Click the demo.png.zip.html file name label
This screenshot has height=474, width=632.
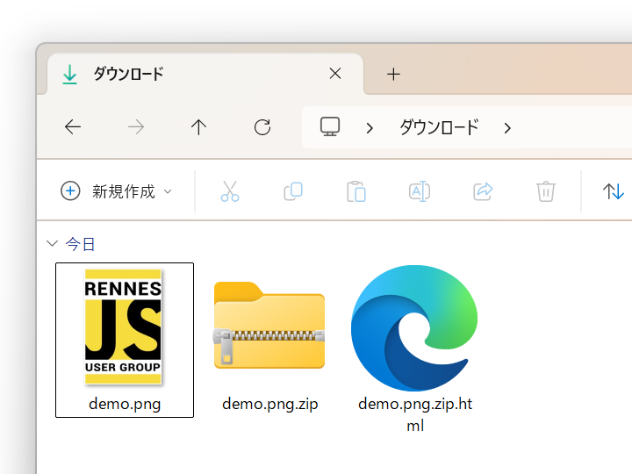415,414
